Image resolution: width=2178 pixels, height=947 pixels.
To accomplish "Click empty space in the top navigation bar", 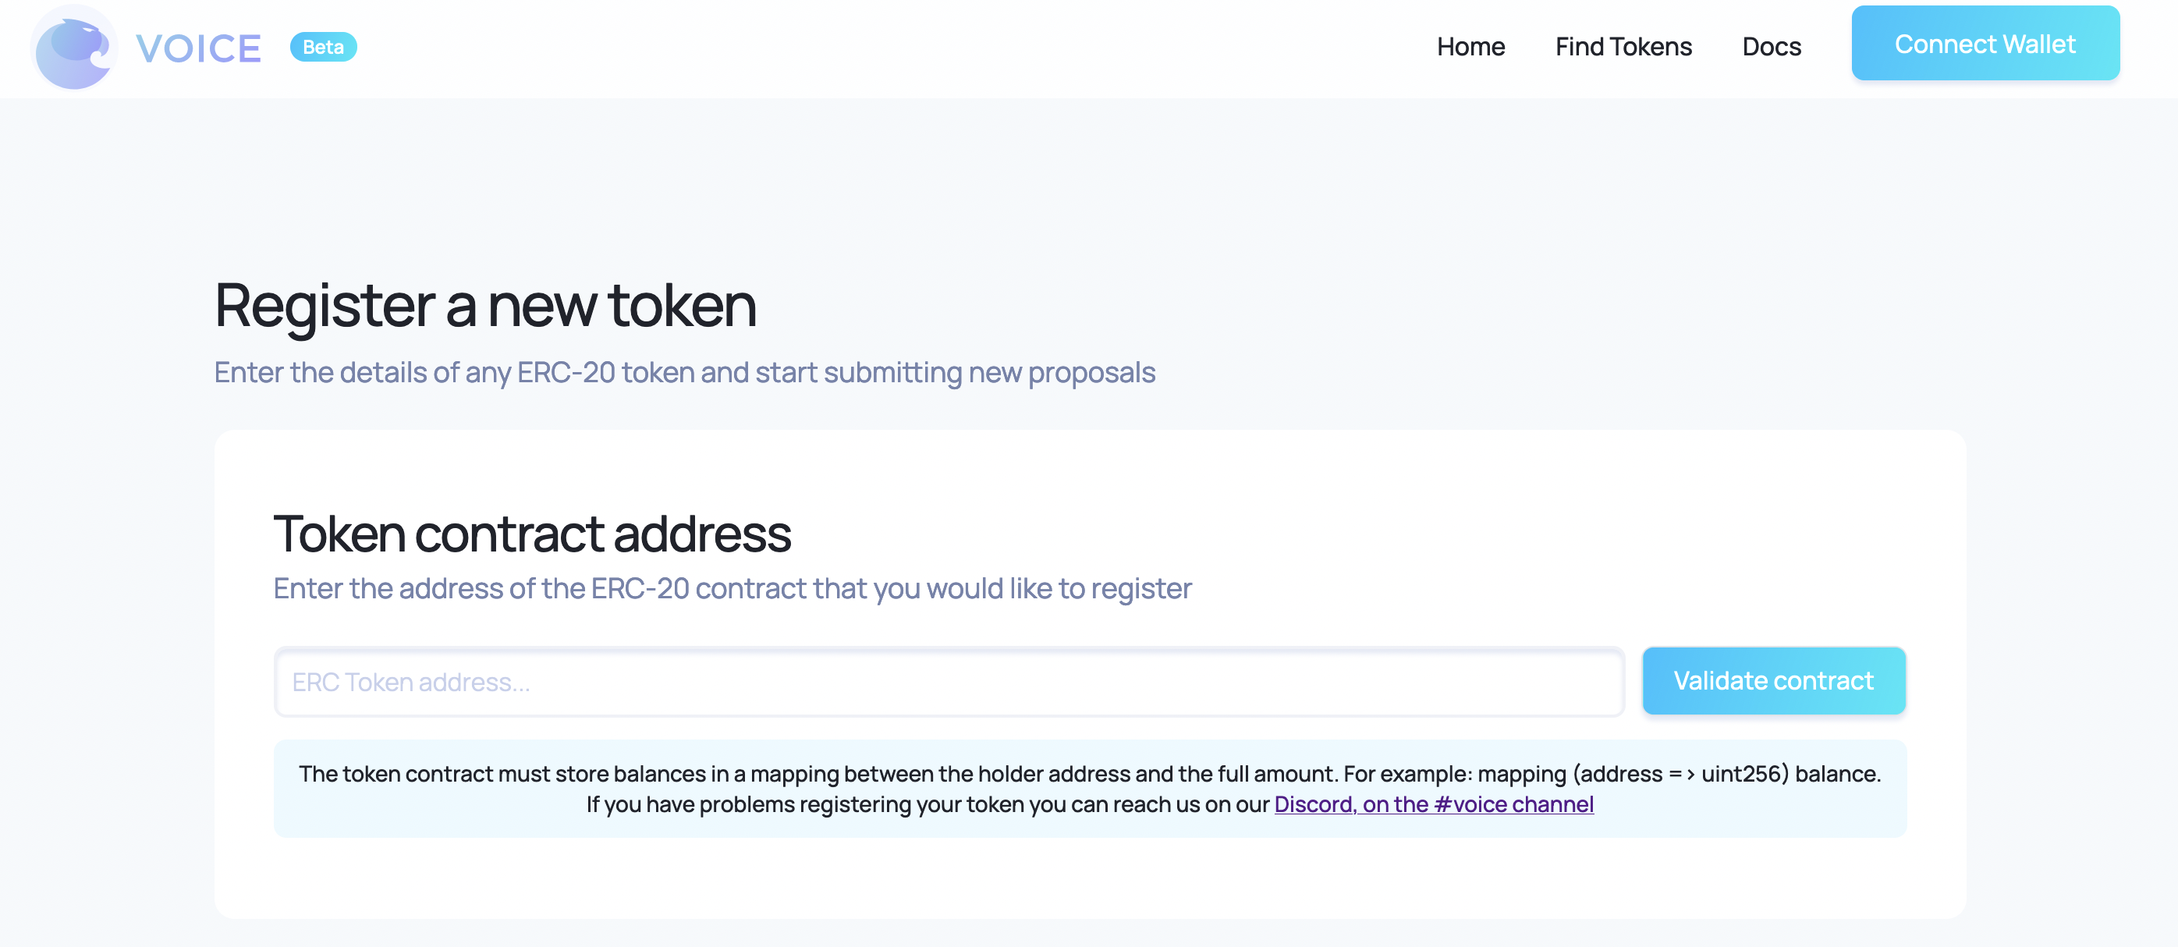I will (x=846, y=48).
